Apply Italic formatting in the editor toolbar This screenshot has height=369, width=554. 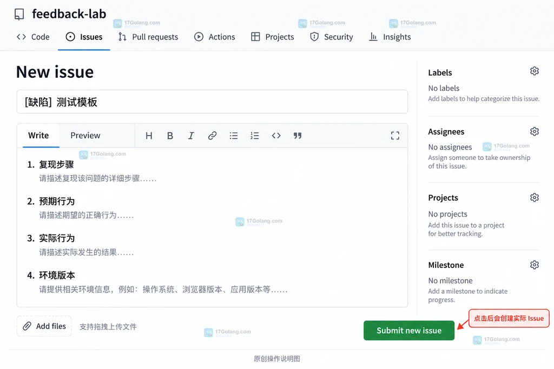pyautogui.click(x=191, y=136)
